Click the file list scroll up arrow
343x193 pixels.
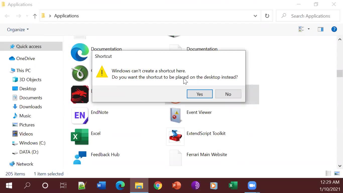coord(340,39)
